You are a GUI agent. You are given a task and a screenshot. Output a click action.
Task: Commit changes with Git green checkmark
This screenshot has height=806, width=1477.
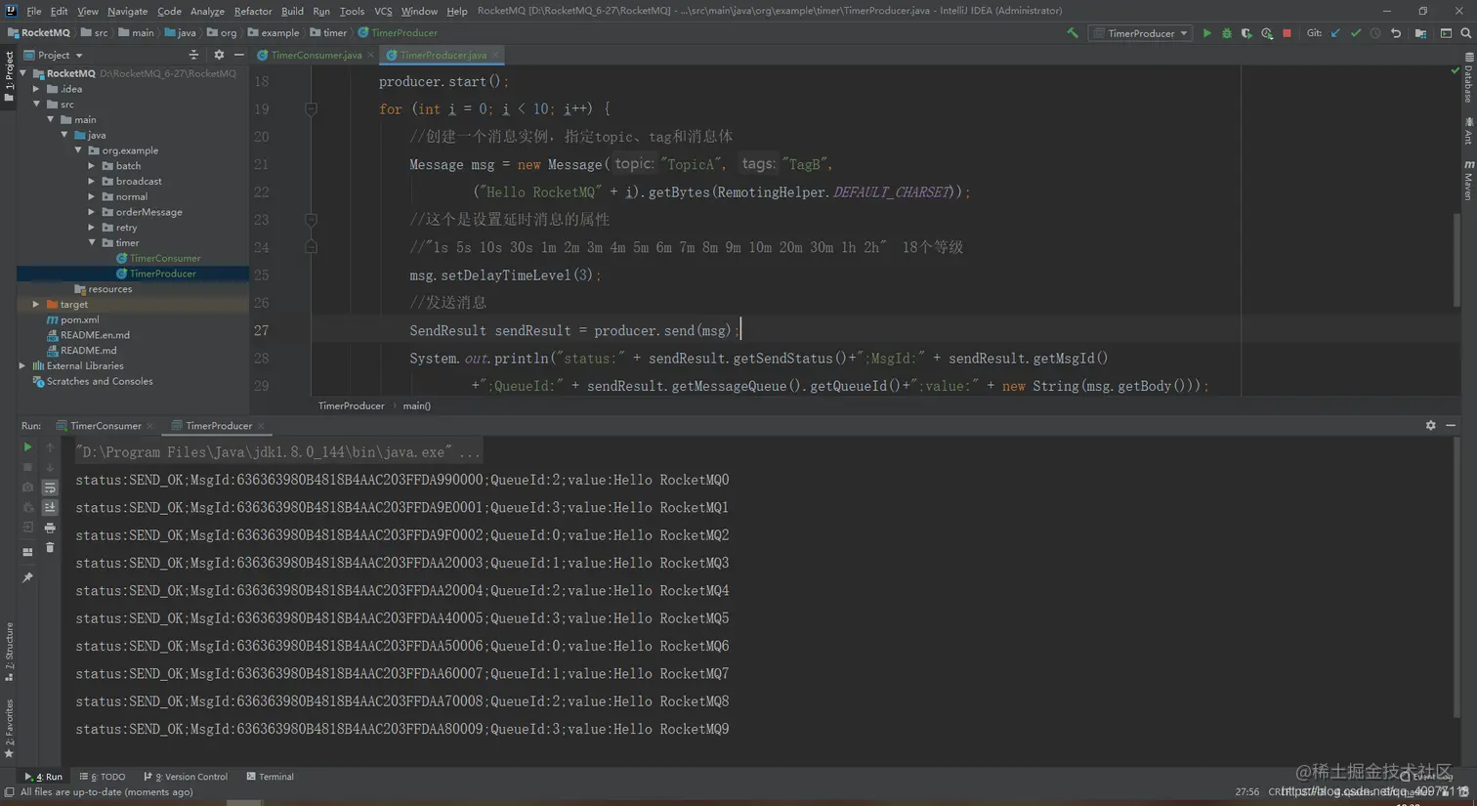[x=1356, y=33]
